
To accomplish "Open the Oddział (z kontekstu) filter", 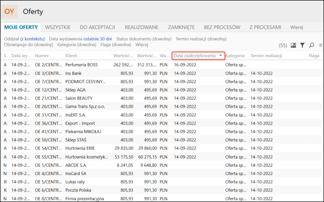I will click(x=24, y=39).
